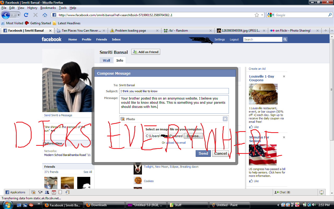Open Groups from the Facebook bottom bar

[47, 192]
